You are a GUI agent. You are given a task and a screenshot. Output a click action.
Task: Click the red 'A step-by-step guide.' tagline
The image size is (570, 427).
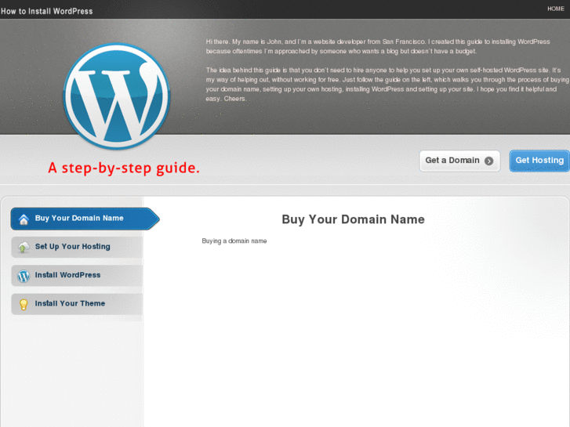pos(124,168)
